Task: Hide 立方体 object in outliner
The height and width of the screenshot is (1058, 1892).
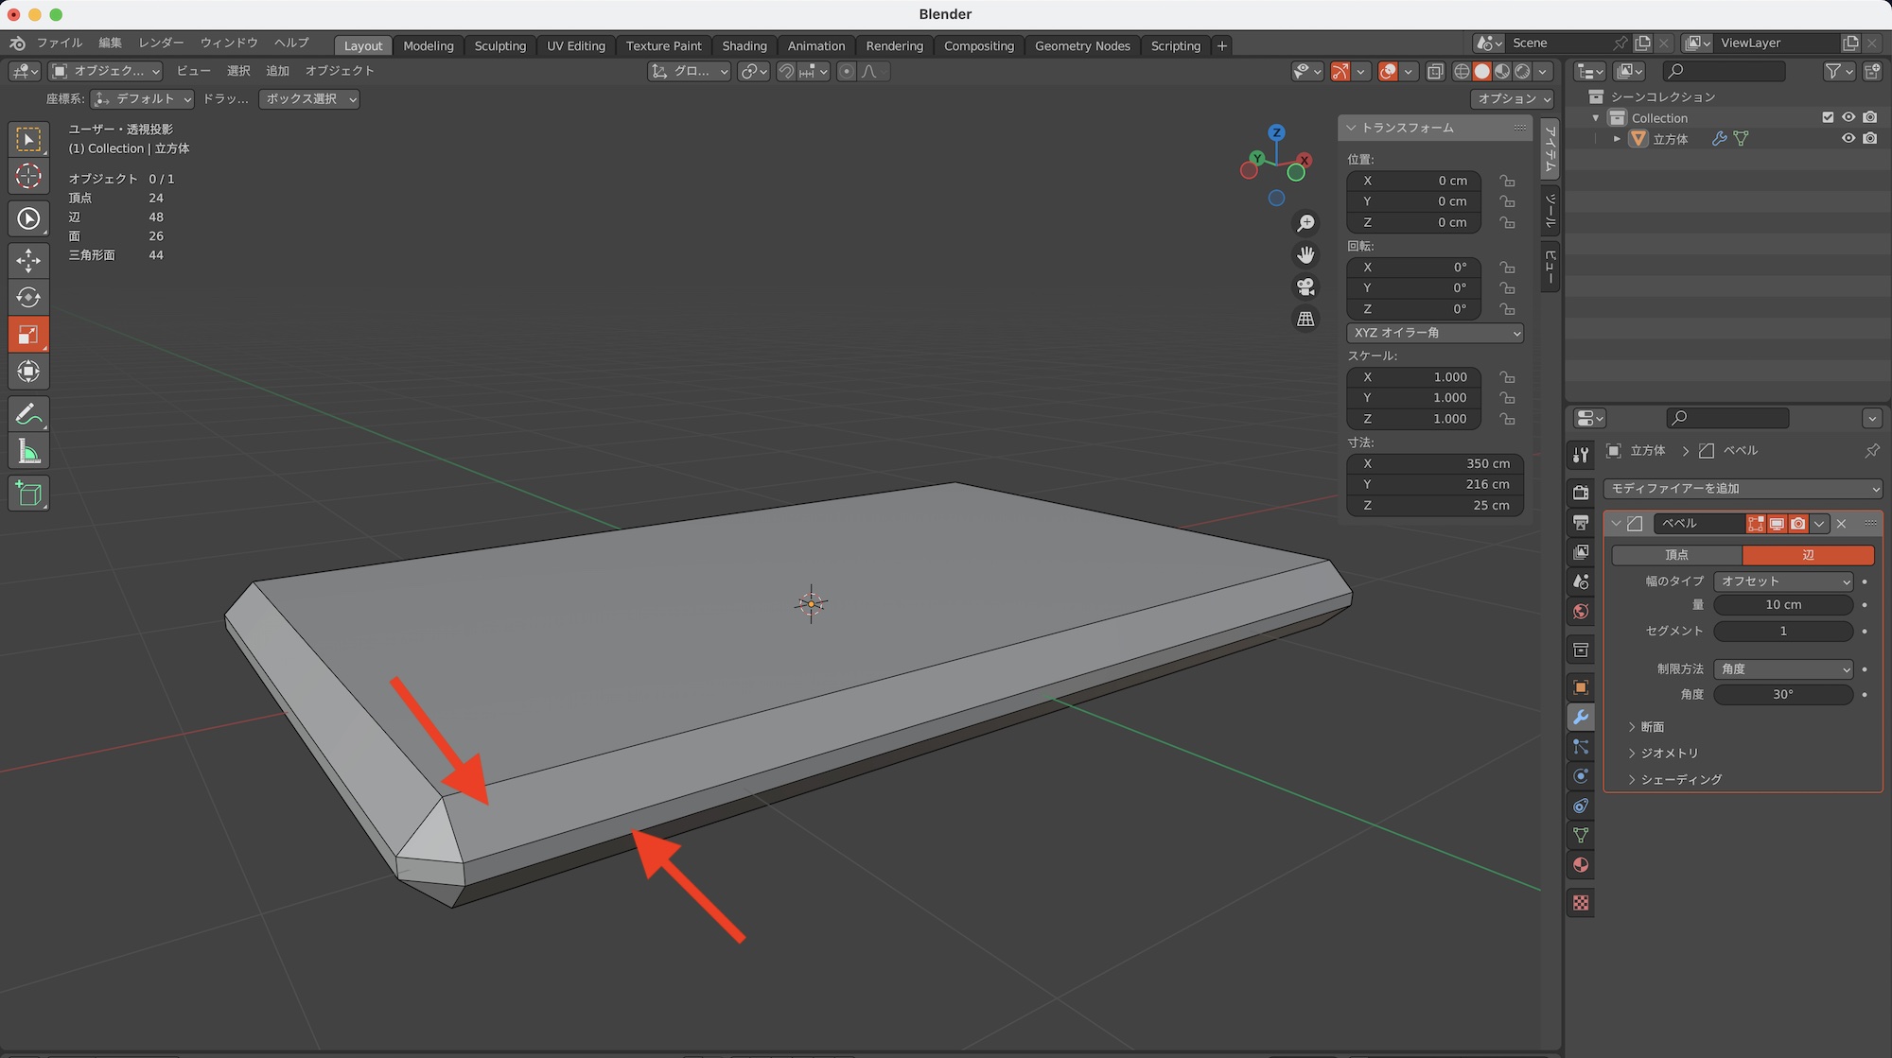Action: [x=1848, y=138]
